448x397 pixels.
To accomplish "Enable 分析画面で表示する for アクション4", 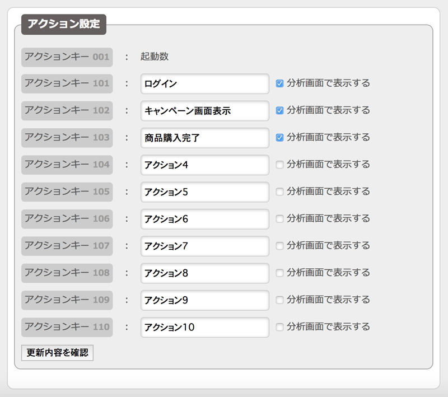I will [x=279, y=165].
